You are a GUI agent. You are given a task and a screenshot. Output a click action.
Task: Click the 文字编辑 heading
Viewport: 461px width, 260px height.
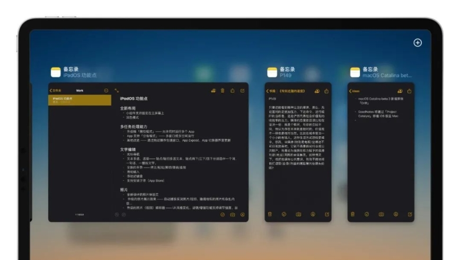(x=128, y=150)
